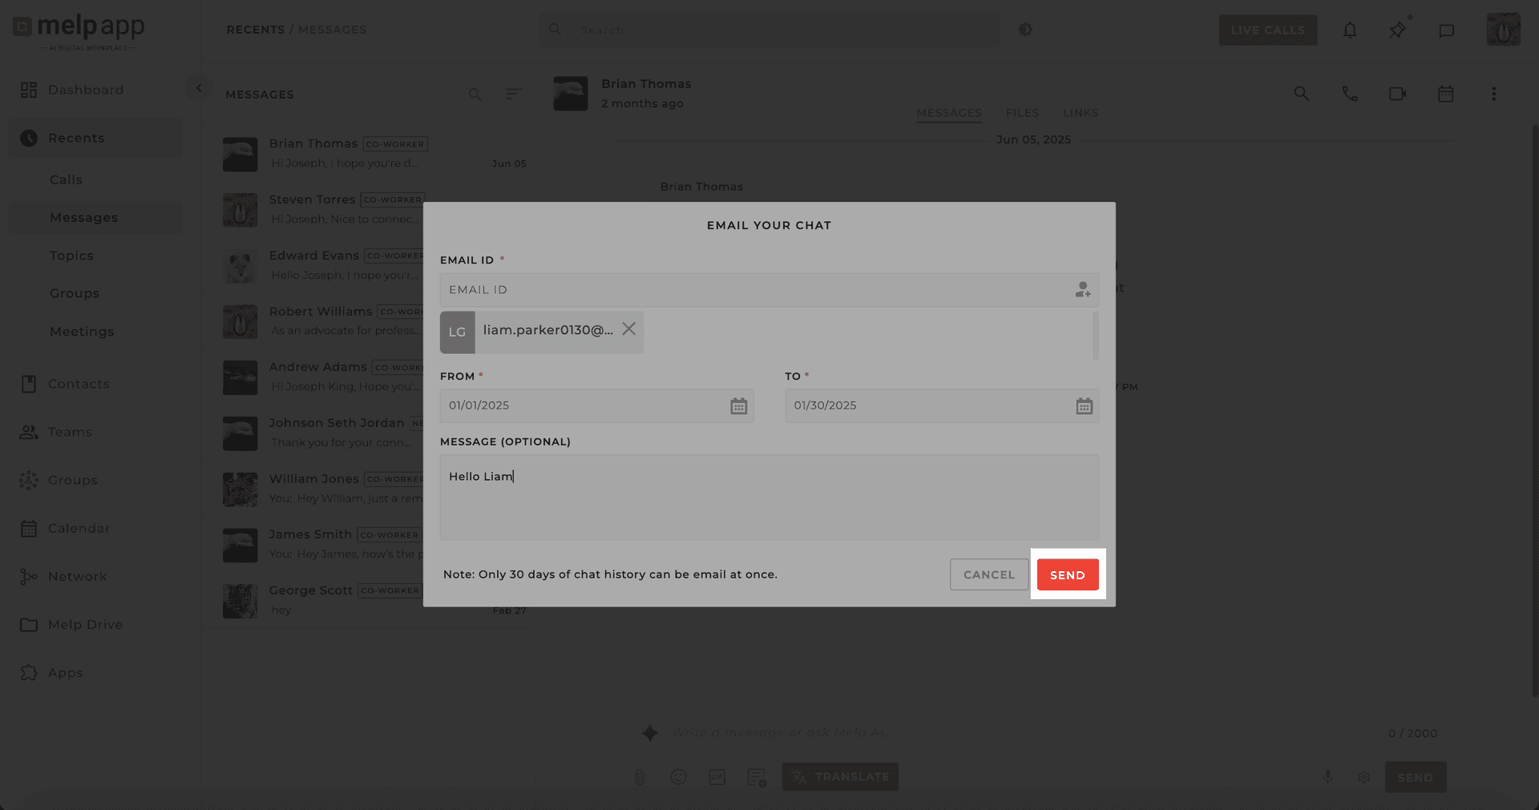
Task: Open the contact picker icon in Email ID field
Action: click(x=1083, y=289)
